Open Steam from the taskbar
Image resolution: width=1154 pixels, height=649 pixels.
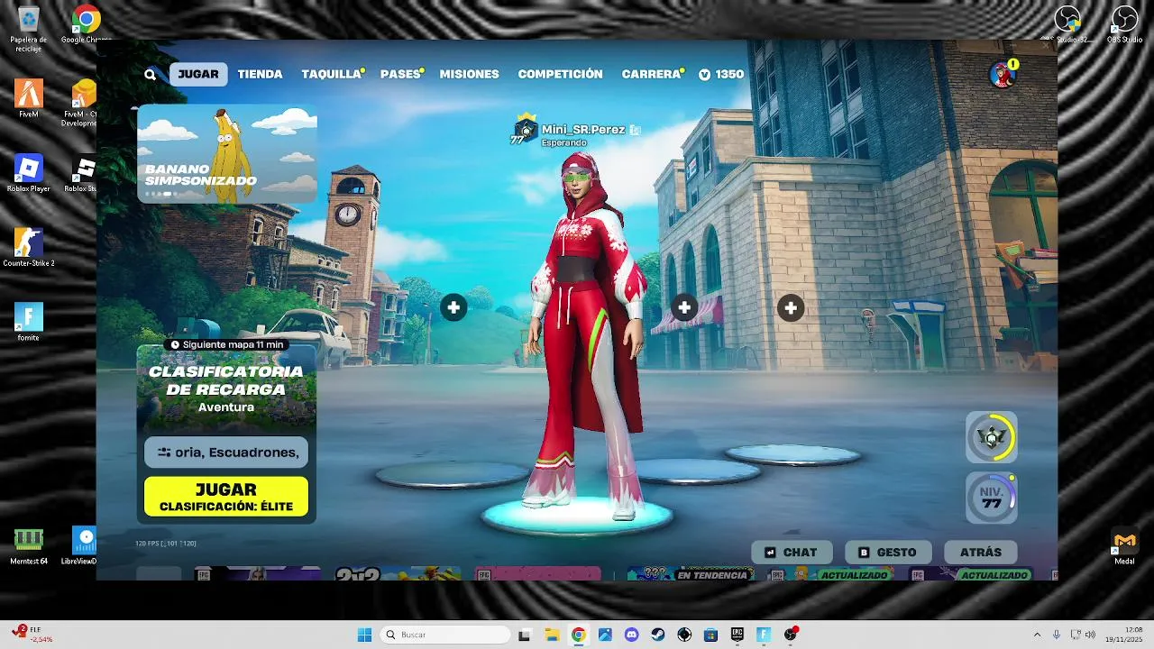click(658, 635)
